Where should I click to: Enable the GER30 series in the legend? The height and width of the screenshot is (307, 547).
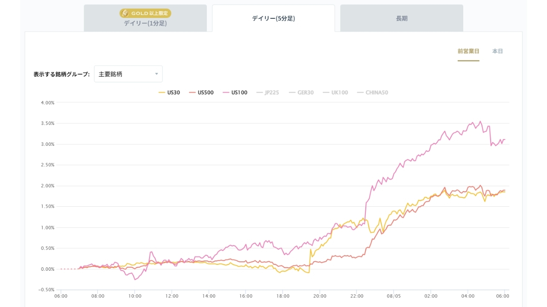point(301,93)
